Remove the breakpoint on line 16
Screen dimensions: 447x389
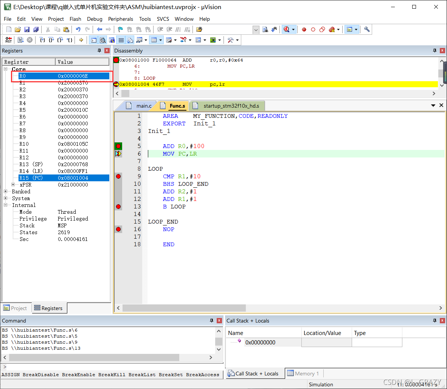coord(118,229)
